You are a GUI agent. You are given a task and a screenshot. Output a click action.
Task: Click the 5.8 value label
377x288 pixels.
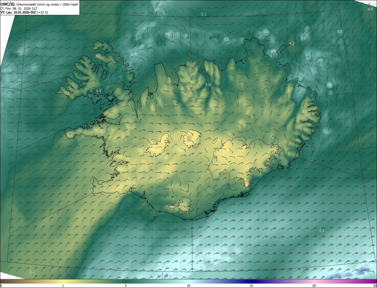pyautogui.click(x=208, y=85)
